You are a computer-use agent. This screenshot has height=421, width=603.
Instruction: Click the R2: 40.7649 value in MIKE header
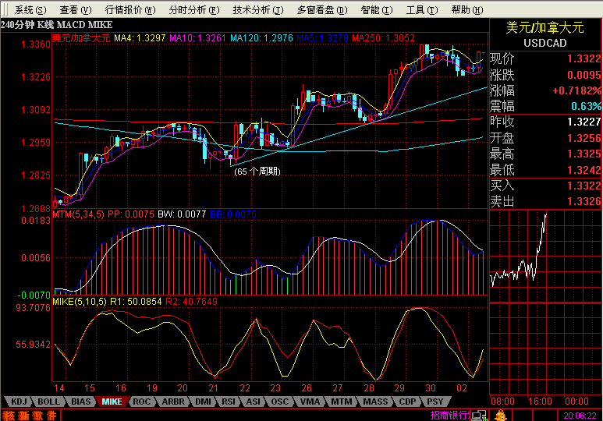191,302
